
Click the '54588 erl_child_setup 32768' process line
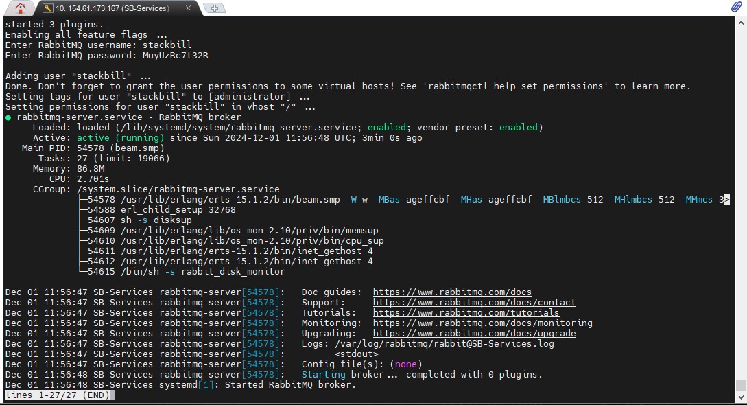161,209
